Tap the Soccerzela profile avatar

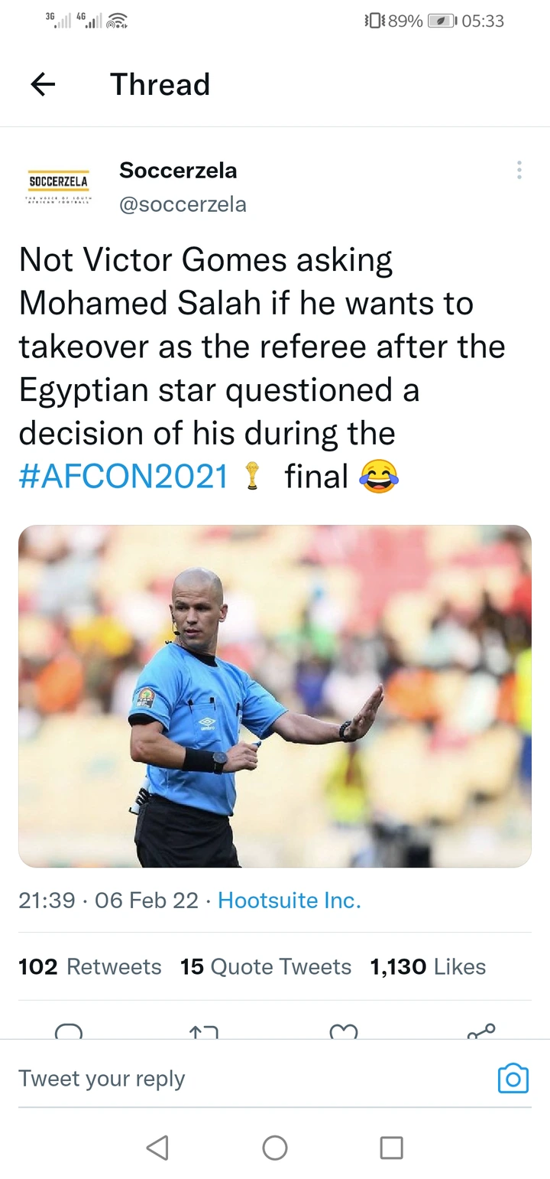pyautogui.click(x=59, y=185)
